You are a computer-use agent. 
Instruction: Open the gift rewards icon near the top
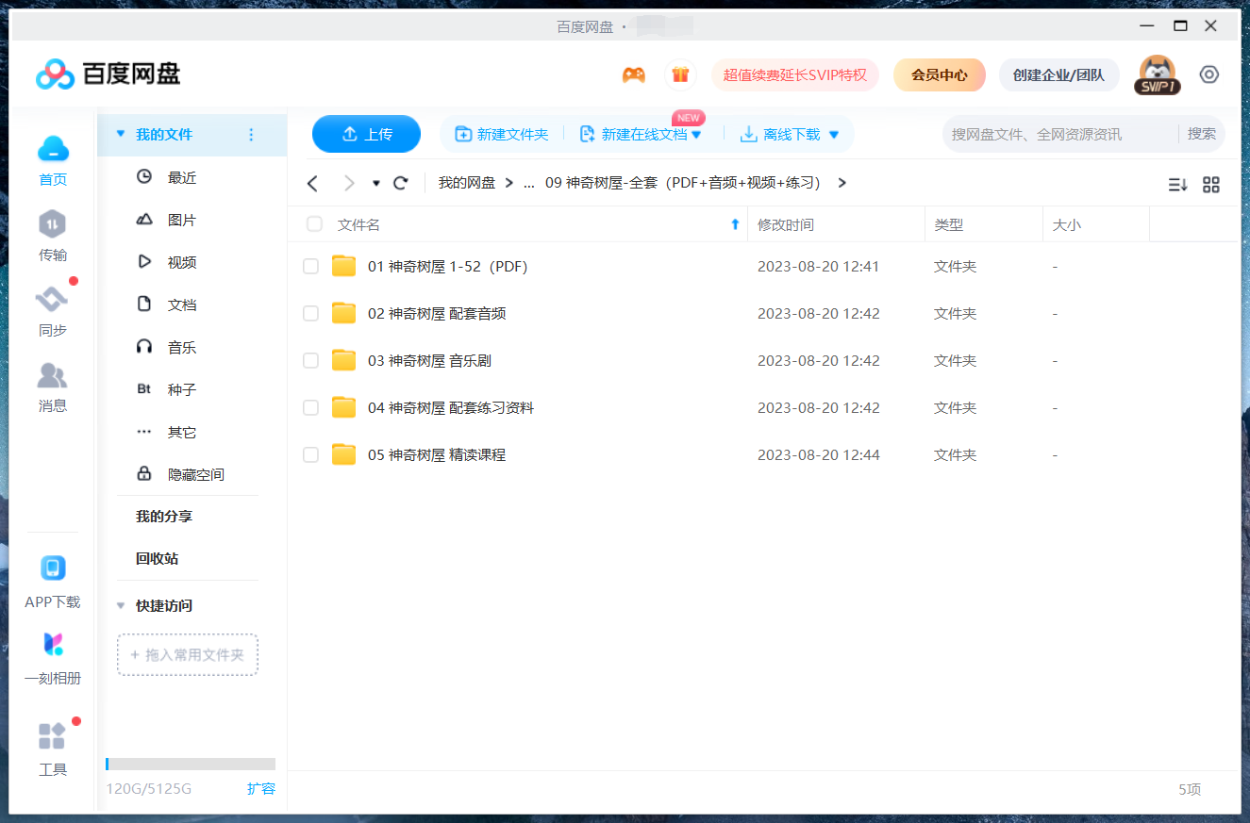click(x=680, y=74)
